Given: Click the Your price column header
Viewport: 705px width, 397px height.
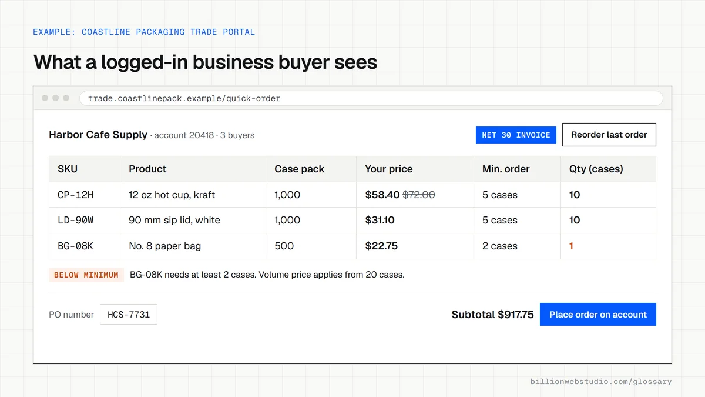Looking at the screenshot, I should coord(415,169).
